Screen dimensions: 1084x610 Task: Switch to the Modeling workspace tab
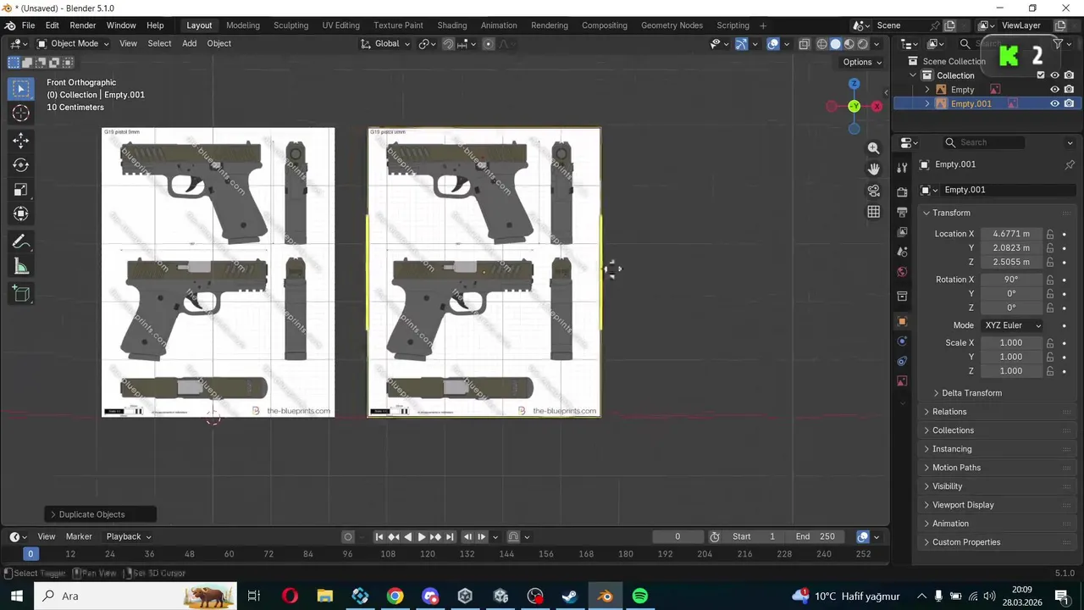click(x=243, y=25)
